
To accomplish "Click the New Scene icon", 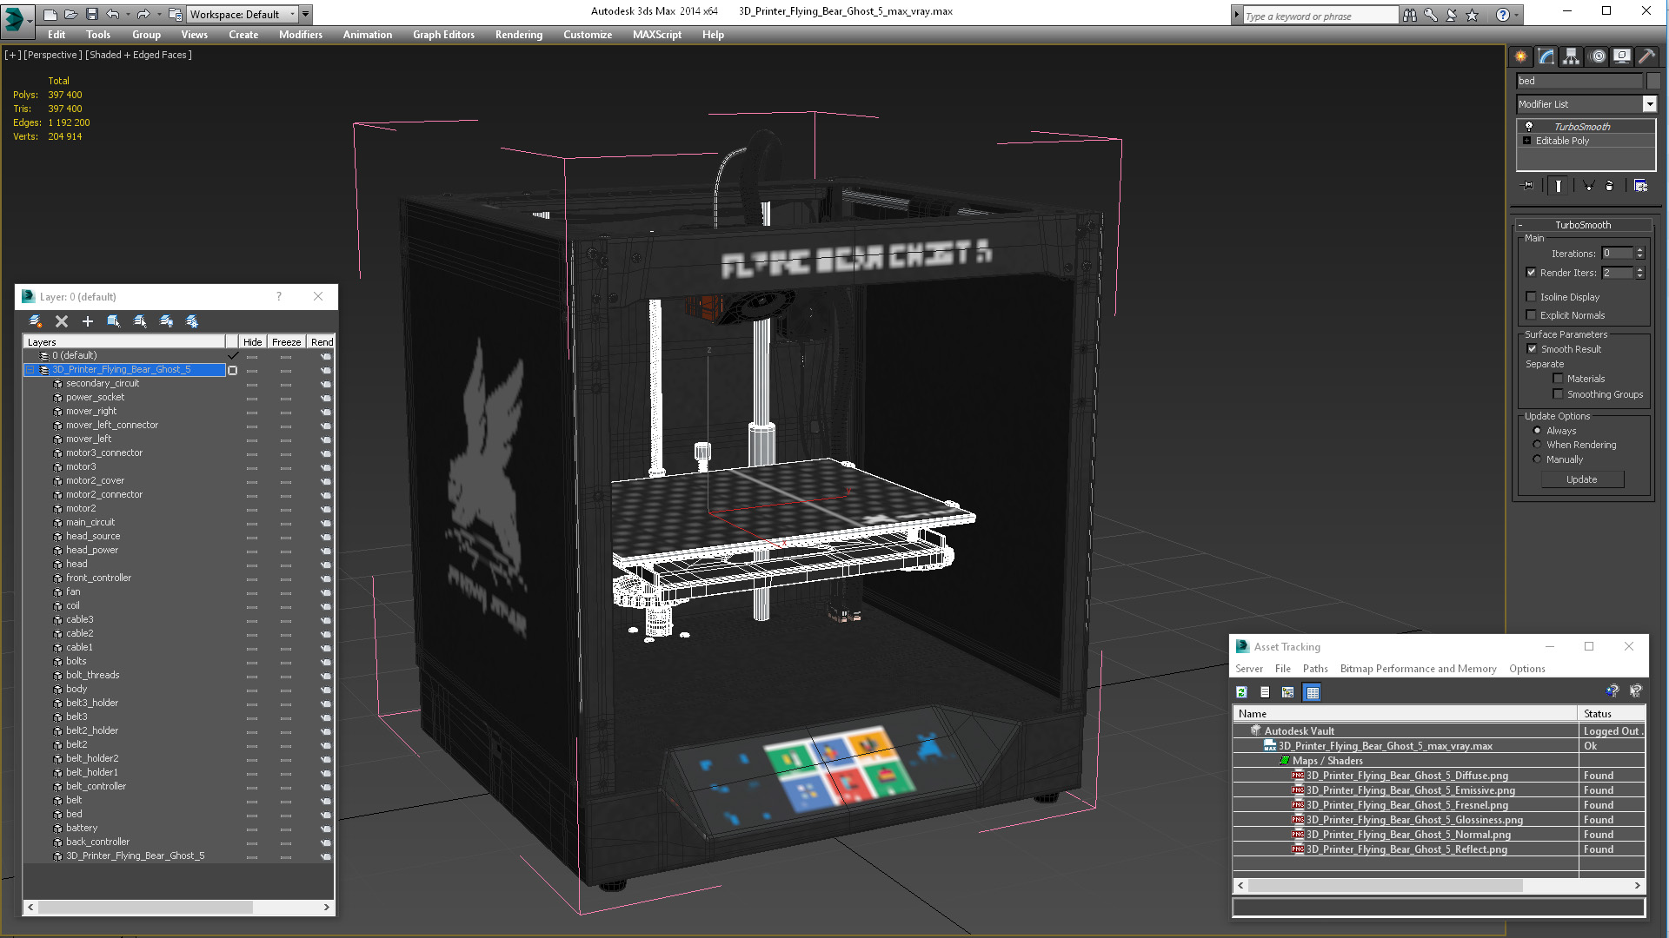I will click(x=50, y=14).
